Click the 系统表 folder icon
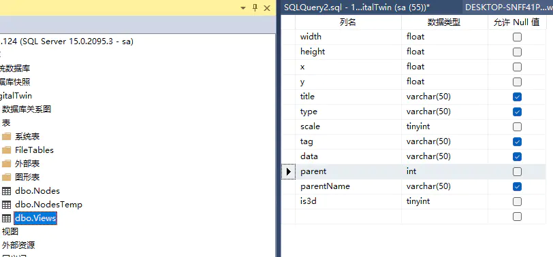 tap(6, 137)
